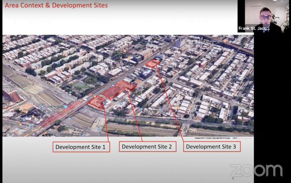Click the 'Frank St. Jacq...' name label
Image resolution: width=291 pixels, height=183 pixels.
click(x=254, y=29)
